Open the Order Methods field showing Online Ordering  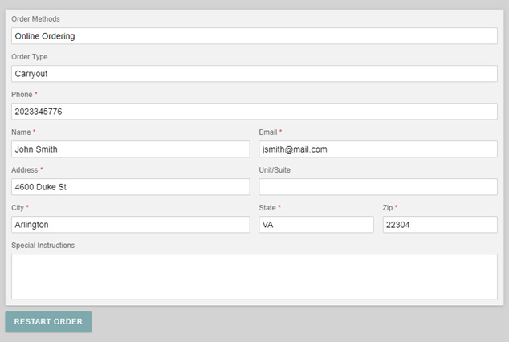pyautogui.click(x=254, y=36)
